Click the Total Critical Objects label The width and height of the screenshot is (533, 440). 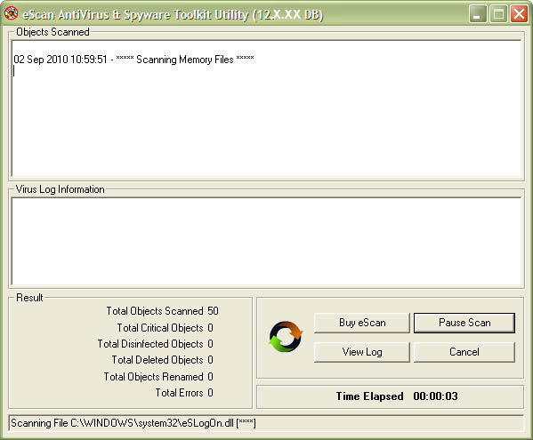click(x=160, y=328)
